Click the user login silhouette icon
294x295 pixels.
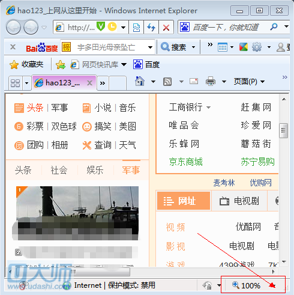[x=281, y=47]
